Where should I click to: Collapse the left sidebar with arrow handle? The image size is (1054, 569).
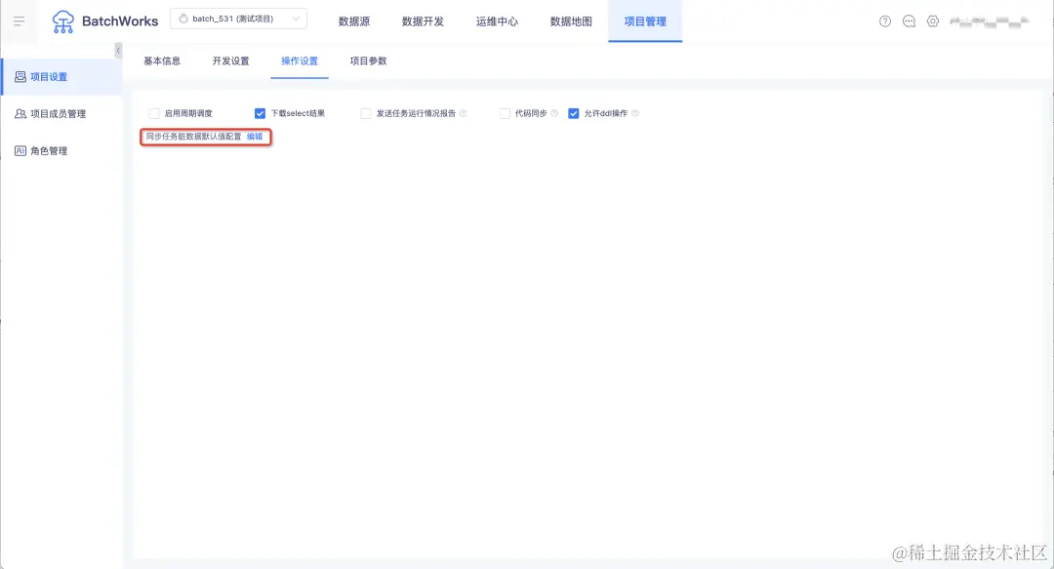118,51
